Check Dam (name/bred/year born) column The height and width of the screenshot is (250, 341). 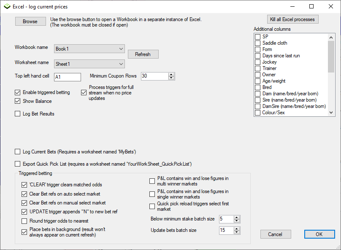(258, 94)
